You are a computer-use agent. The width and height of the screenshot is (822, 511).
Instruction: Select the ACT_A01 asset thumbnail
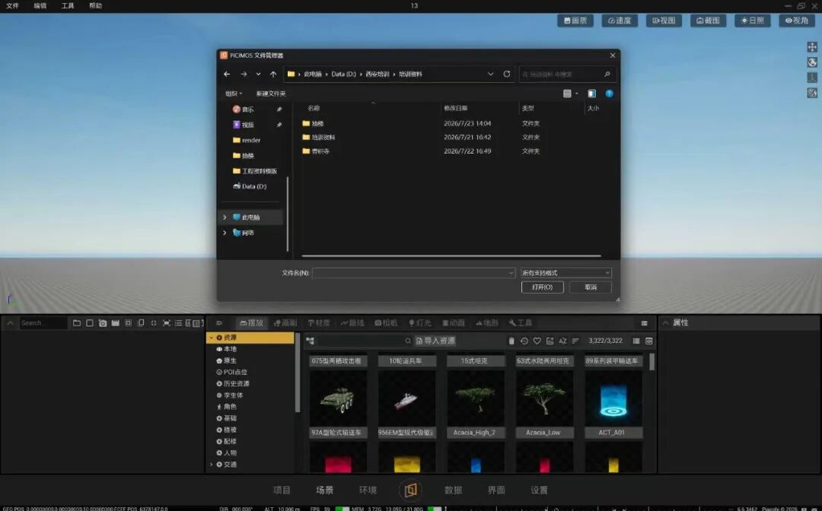point(613,398)
